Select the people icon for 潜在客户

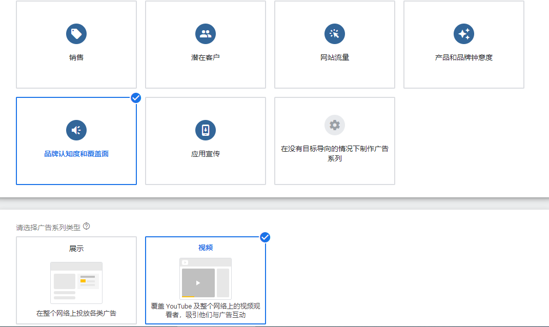click(x=206, y=34)
